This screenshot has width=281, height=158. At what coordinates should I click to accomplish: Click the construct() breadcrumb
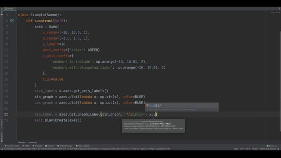tap(32, 142)
